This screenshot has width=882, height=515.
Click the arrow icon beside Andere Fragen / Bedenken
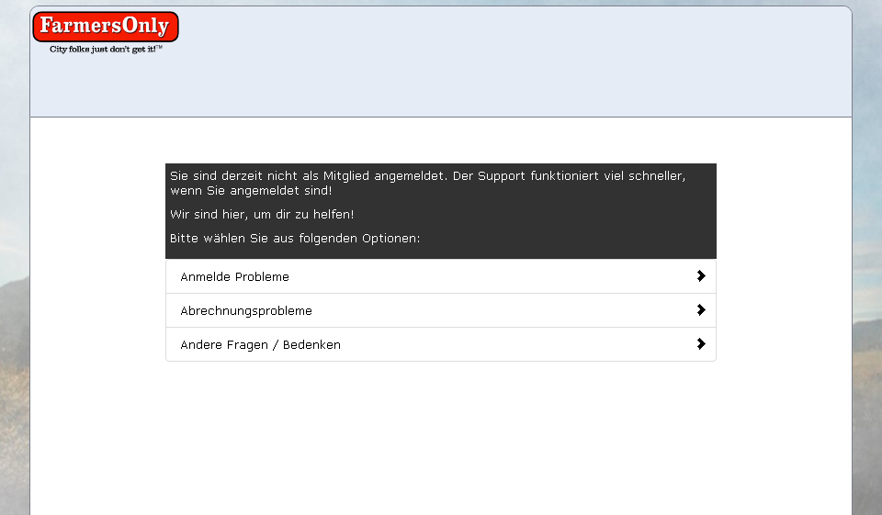coord(701,344)
